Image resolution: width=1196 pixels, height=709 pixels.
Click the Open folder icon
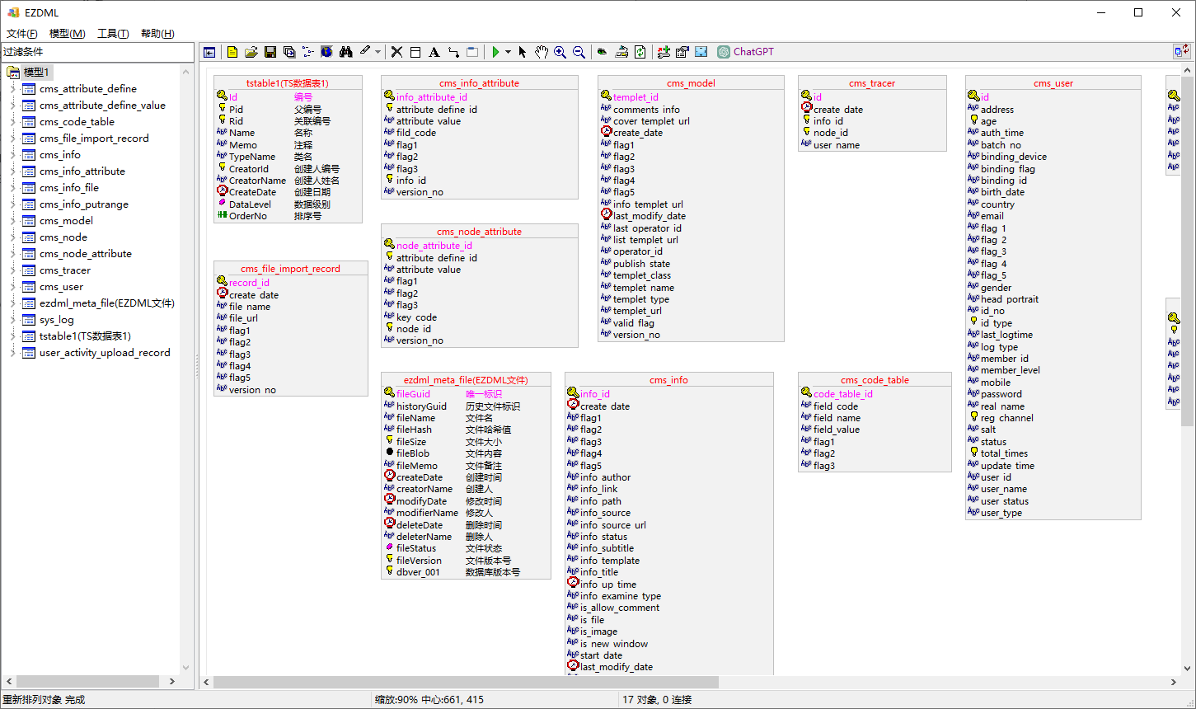[251, 52]
